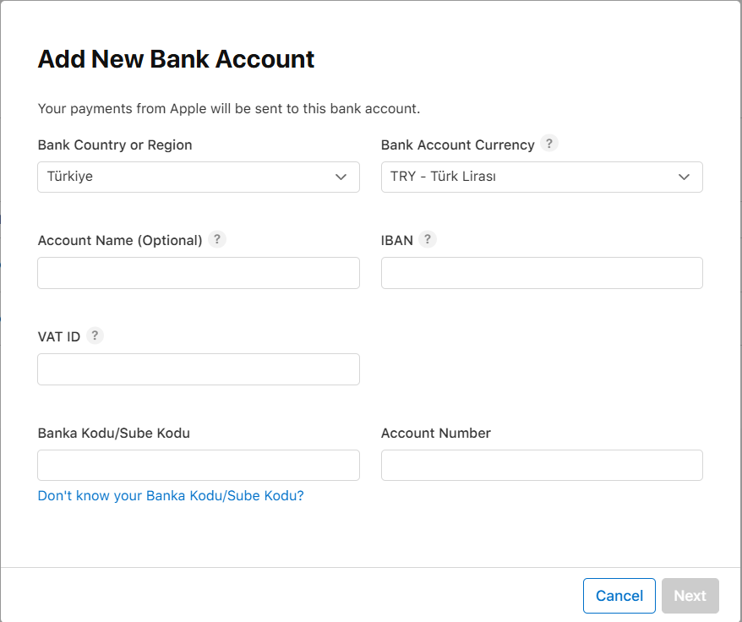The width and height of the screenshot is (742, 622).
Task: Open the TRY - Türk Lirası currency dropdown
Action: [x=542, y=177]
